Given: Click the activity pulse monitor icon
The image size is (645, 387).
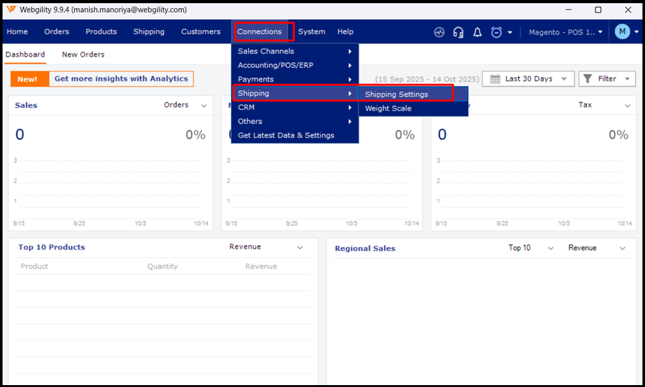Looking at the screenshot, I should click(439, 32).
